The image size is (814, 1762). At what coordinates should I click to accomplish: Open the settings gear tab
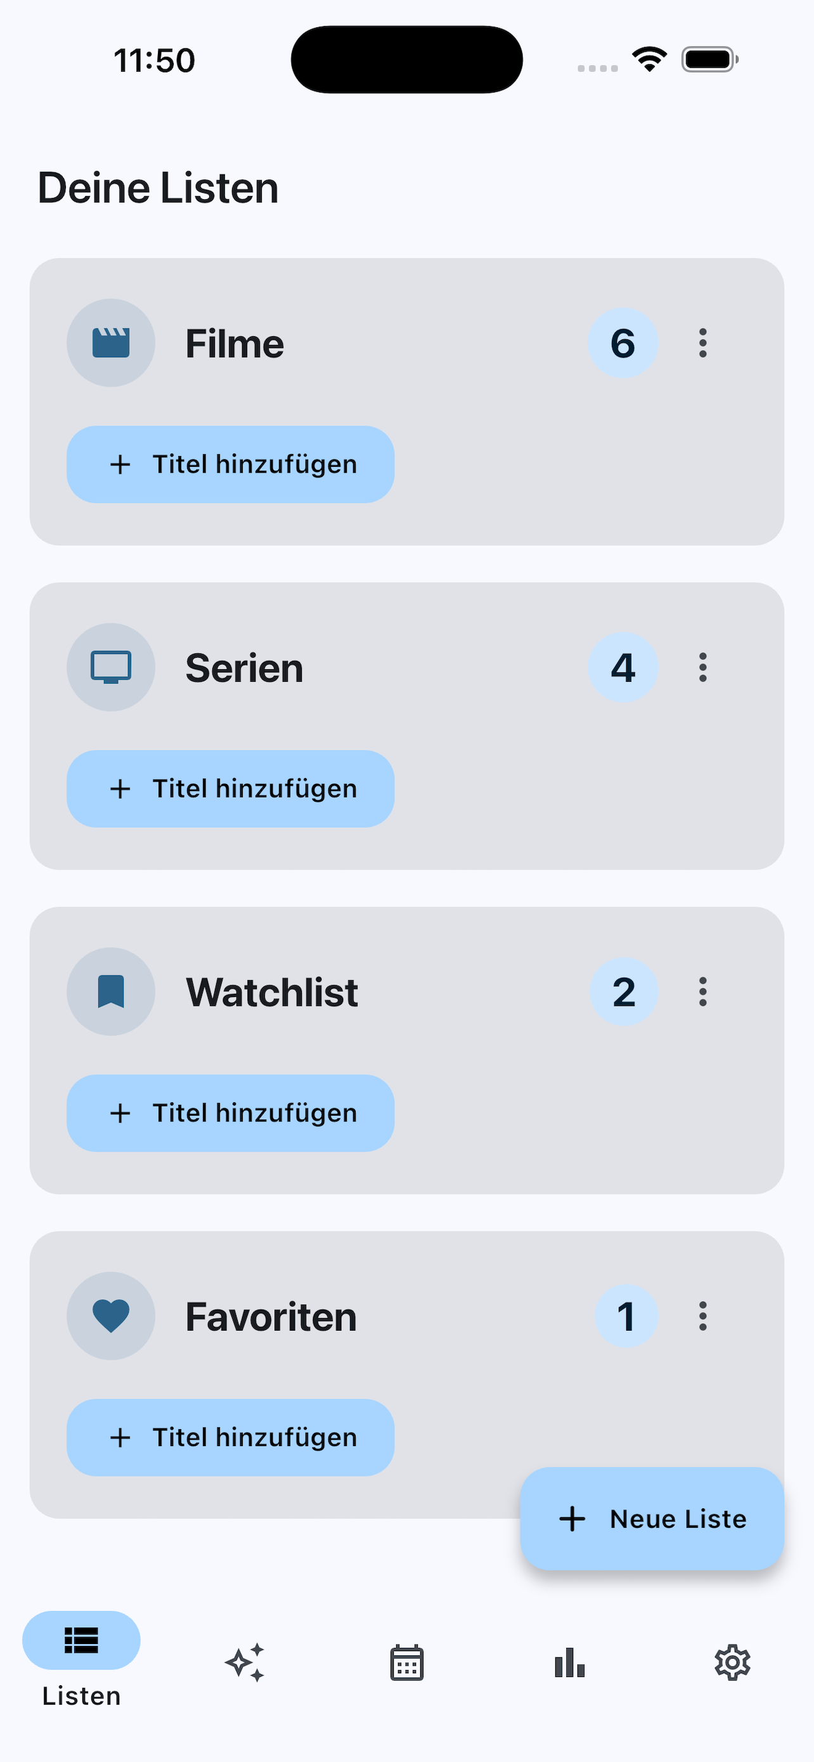732,1662
